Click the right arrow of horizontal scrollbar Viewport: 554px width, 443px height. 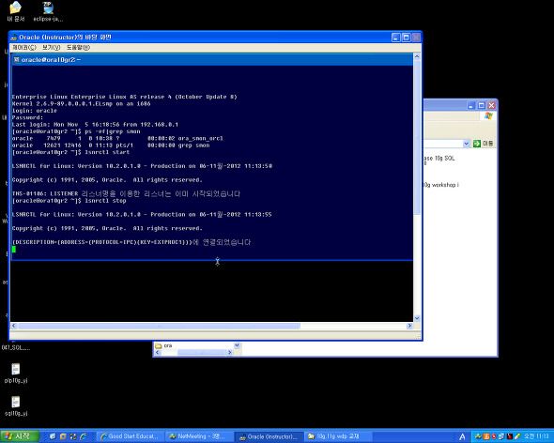(x=409, y=326)
